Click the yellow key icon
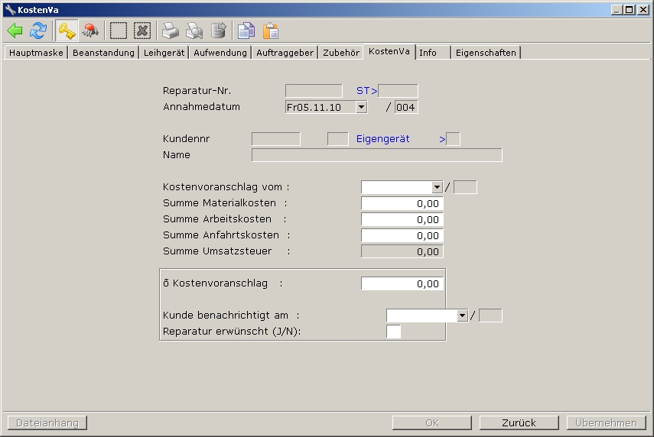The width and height of the screenshot is (654, 437). pos(67,31)
